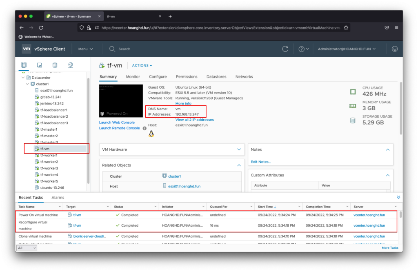Image resolution: width=418 pixels, height=272 pixels.
Task: Click the VM console thumbnail preview
Action: [121, 101]
